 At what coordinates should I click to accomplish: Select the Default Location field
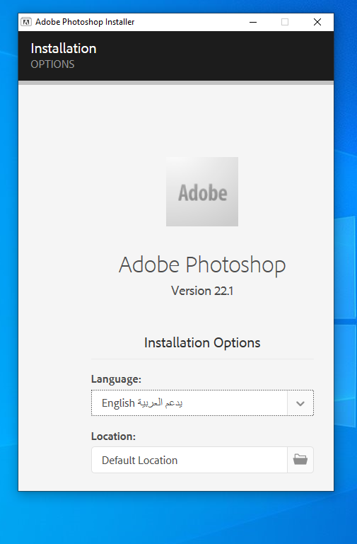(189, 460)
